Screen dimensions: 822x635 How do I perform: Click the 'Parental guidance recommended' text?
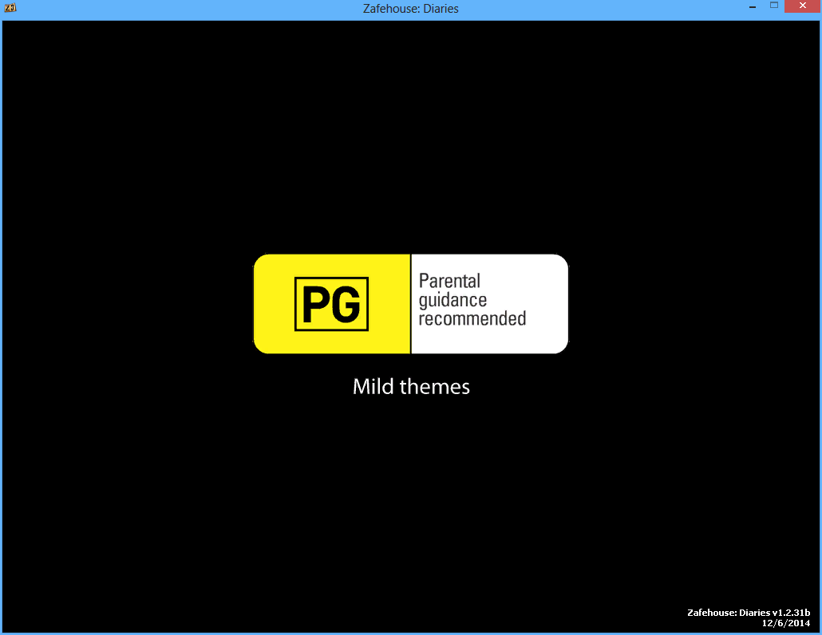tap(472, 300)
